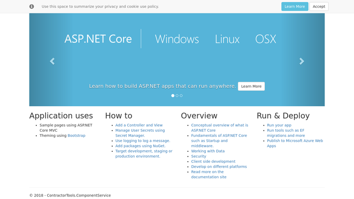
Task: Accept the cookie policy
Action: pos(319,7)
